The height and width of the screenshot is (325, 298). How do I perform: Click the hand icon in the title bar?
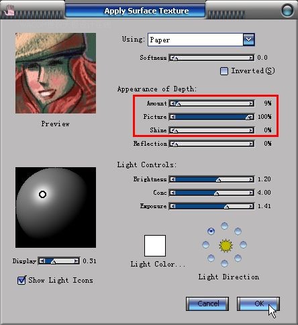coord(9,10)
